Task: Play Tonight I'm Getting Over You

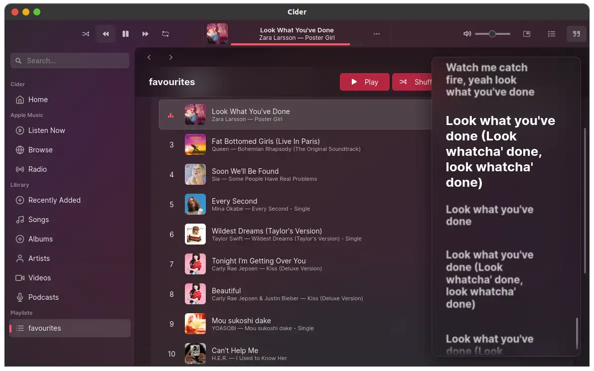Action: (295, 264)
